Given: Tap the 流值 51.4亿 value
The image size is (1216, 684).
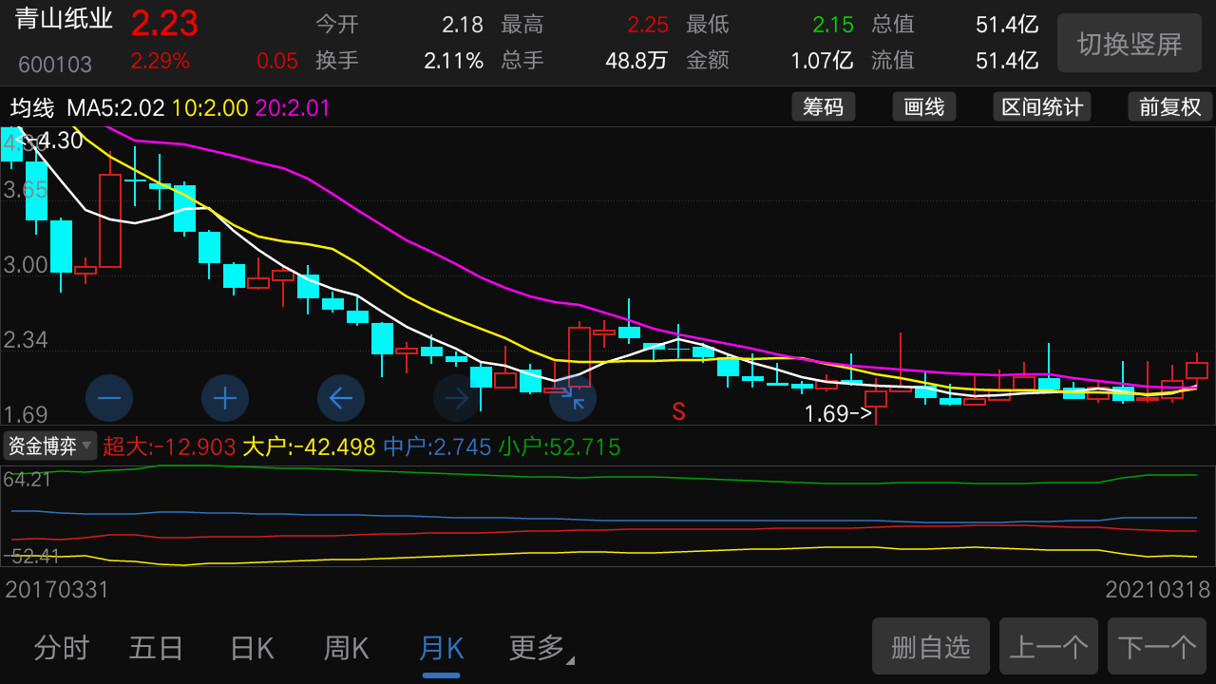Looking at the screenshot, I should (x=1007, y=61).
